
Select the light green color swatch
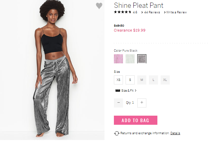pyautogui.click(x=130, y=59)
